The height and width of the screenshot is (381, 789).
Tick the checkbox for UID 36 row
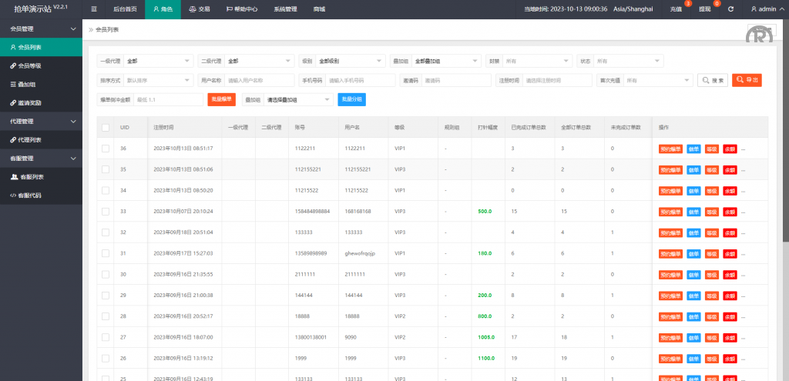[106, 148]
